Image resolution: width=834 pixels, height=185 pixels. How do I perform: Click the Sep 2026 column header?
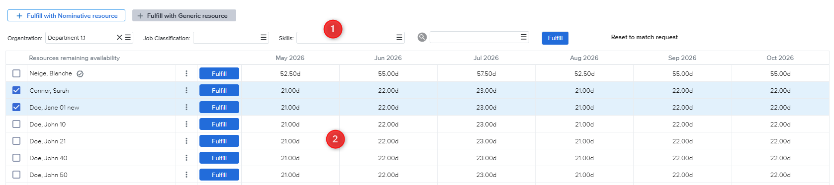pyautogui.click(x=682, y=58)
